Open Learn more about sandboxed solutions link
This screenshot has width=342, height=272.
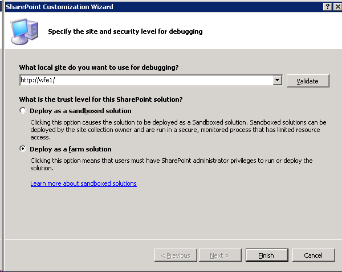[x=84, y=183]
